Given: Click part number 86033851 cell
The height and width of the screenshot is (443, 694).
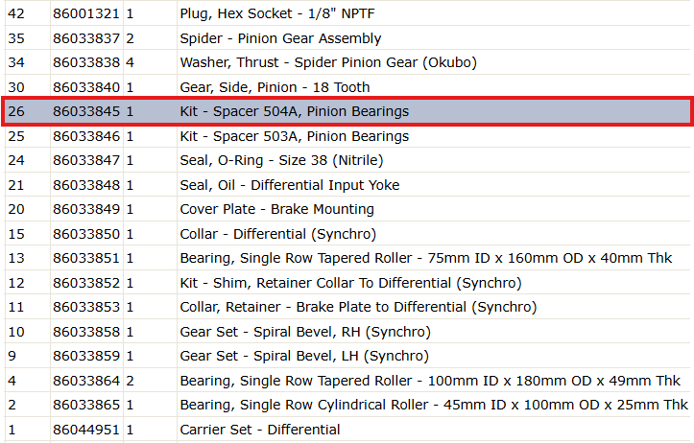Looking at the screenshot, I should pyautogui.click(x=86, y=258).
